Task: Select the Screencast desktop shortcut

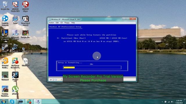Action: pyautogui.click(x=15, y=48)
